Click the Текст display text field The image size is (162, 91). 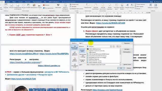(x=102, y=43)
